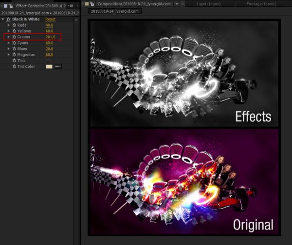Toggle the Cyans stopwatch keyframe icon

pos(14,43)
